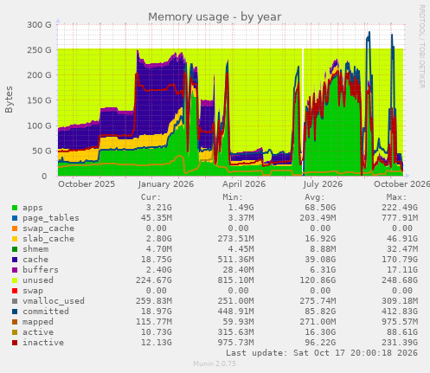Click apps max value 222.49G
Viewport: 430px width, 373px height.
tap(400, 208)
